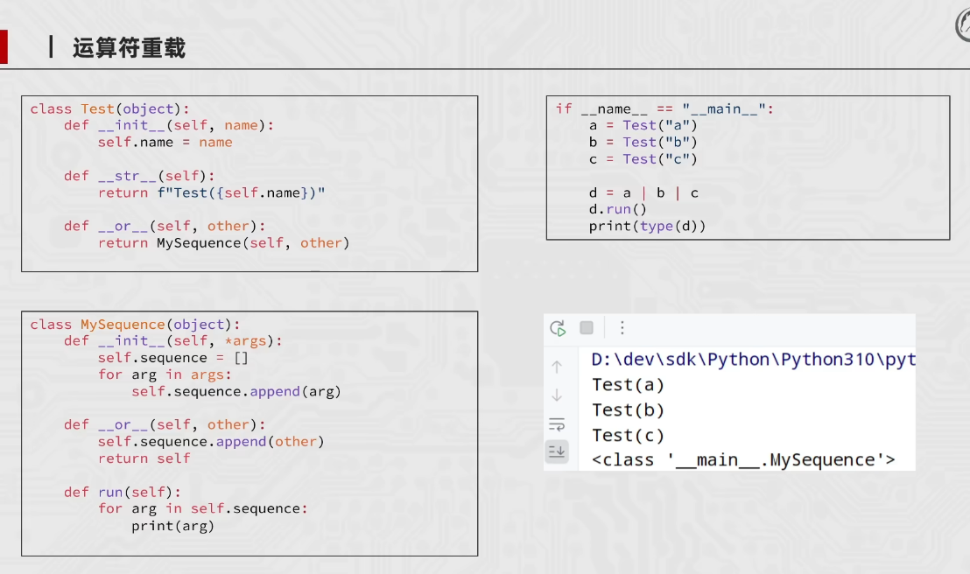Click the return f"Test({self.name})" line
The image size is (970, 574).
(x=211, y=193)
